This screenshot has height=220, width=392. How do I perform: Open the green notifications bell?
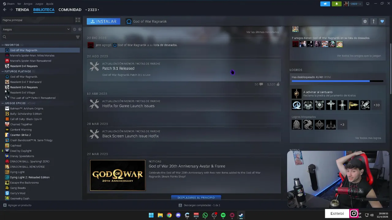(x=337, y=4)
